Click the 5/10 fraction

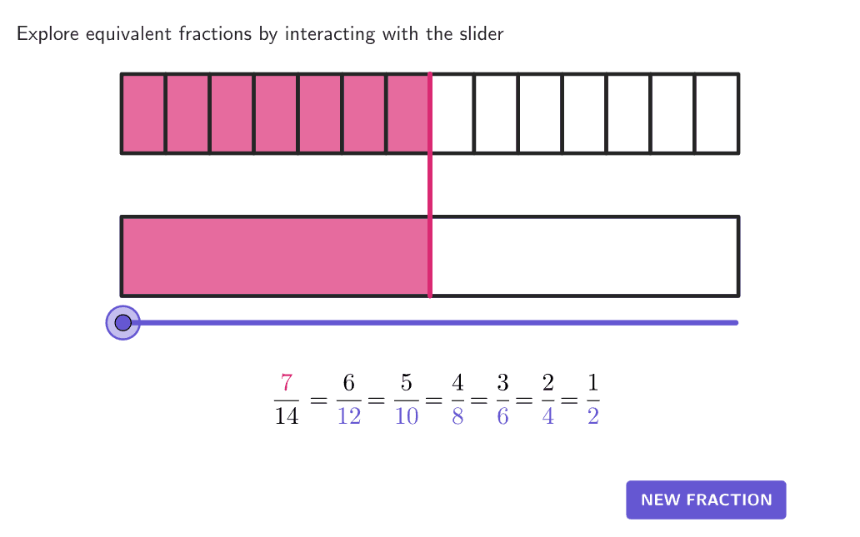click(406, 400)
